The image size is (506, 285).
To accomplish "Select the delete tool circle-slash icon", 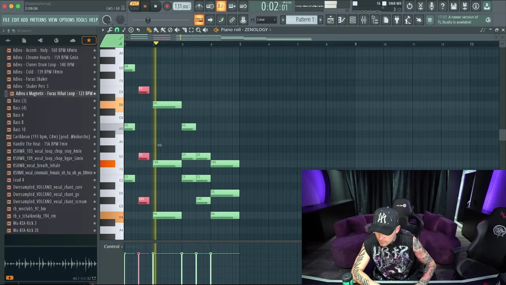I will pos(170,30).
